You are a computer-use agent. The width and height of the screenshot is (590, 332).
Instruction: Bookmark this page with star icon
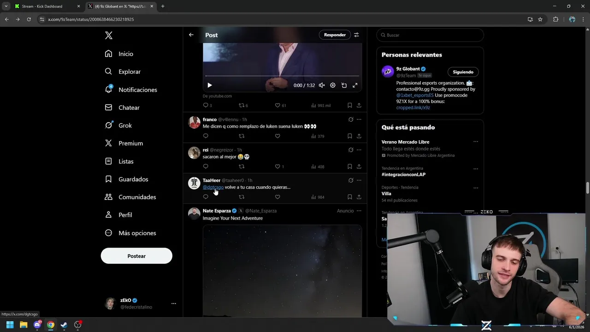click(540, 19)
